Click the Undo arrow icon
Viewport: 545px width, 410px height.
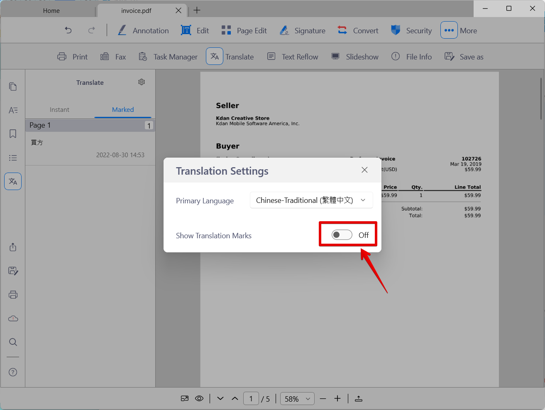click(68, 30)
